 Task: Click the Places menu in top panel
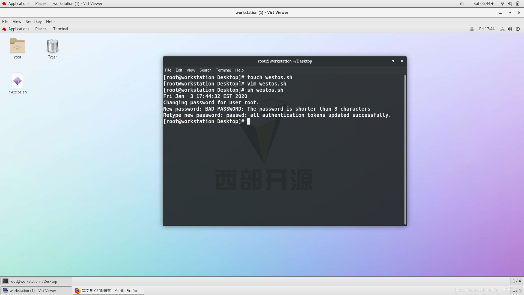pos(41,3)
